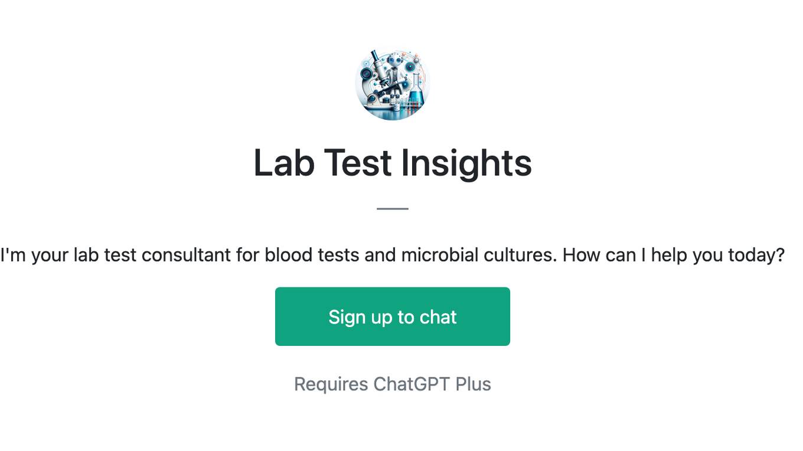Click 'How can I help you today?' text

tap(674, 255)
